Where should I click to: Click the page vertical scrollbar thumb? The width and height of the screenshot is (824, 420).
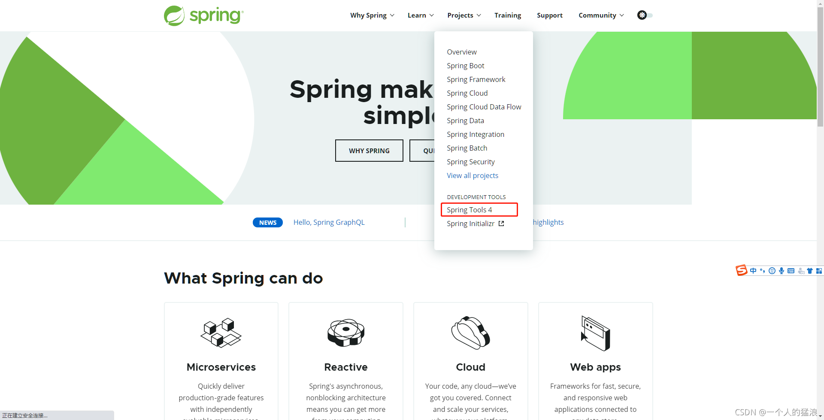(x=820, y=66)
